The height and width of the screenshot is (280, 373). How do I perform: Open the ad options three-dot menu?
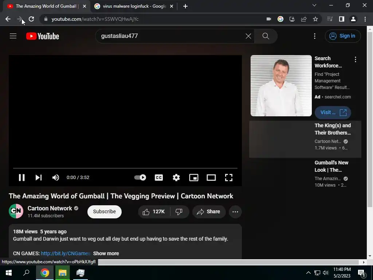click(x=356, y=59)
